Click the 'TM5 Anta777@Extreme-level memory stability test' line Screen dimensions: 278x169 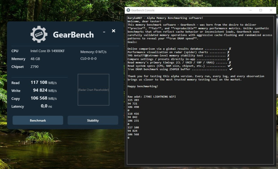click(179, 56)
